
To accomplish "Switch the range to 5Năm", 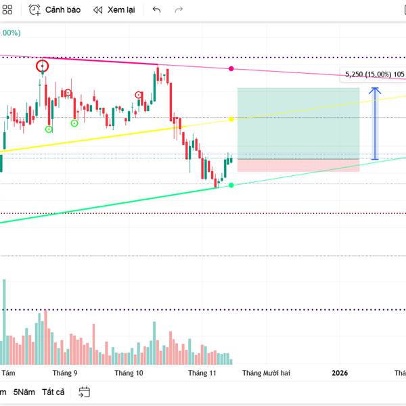I will (x=24, y=392).
